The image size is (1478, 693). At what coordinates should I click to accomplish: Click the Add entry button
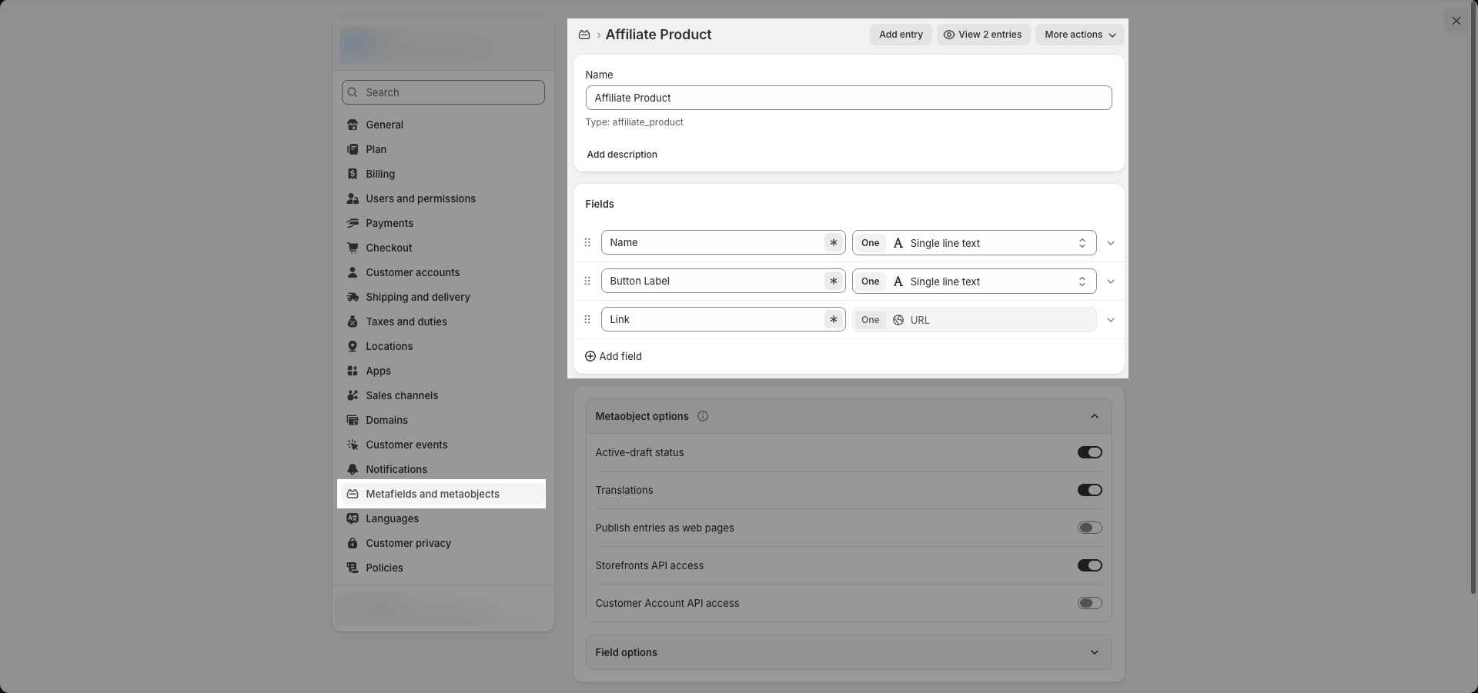coord(901,35)
